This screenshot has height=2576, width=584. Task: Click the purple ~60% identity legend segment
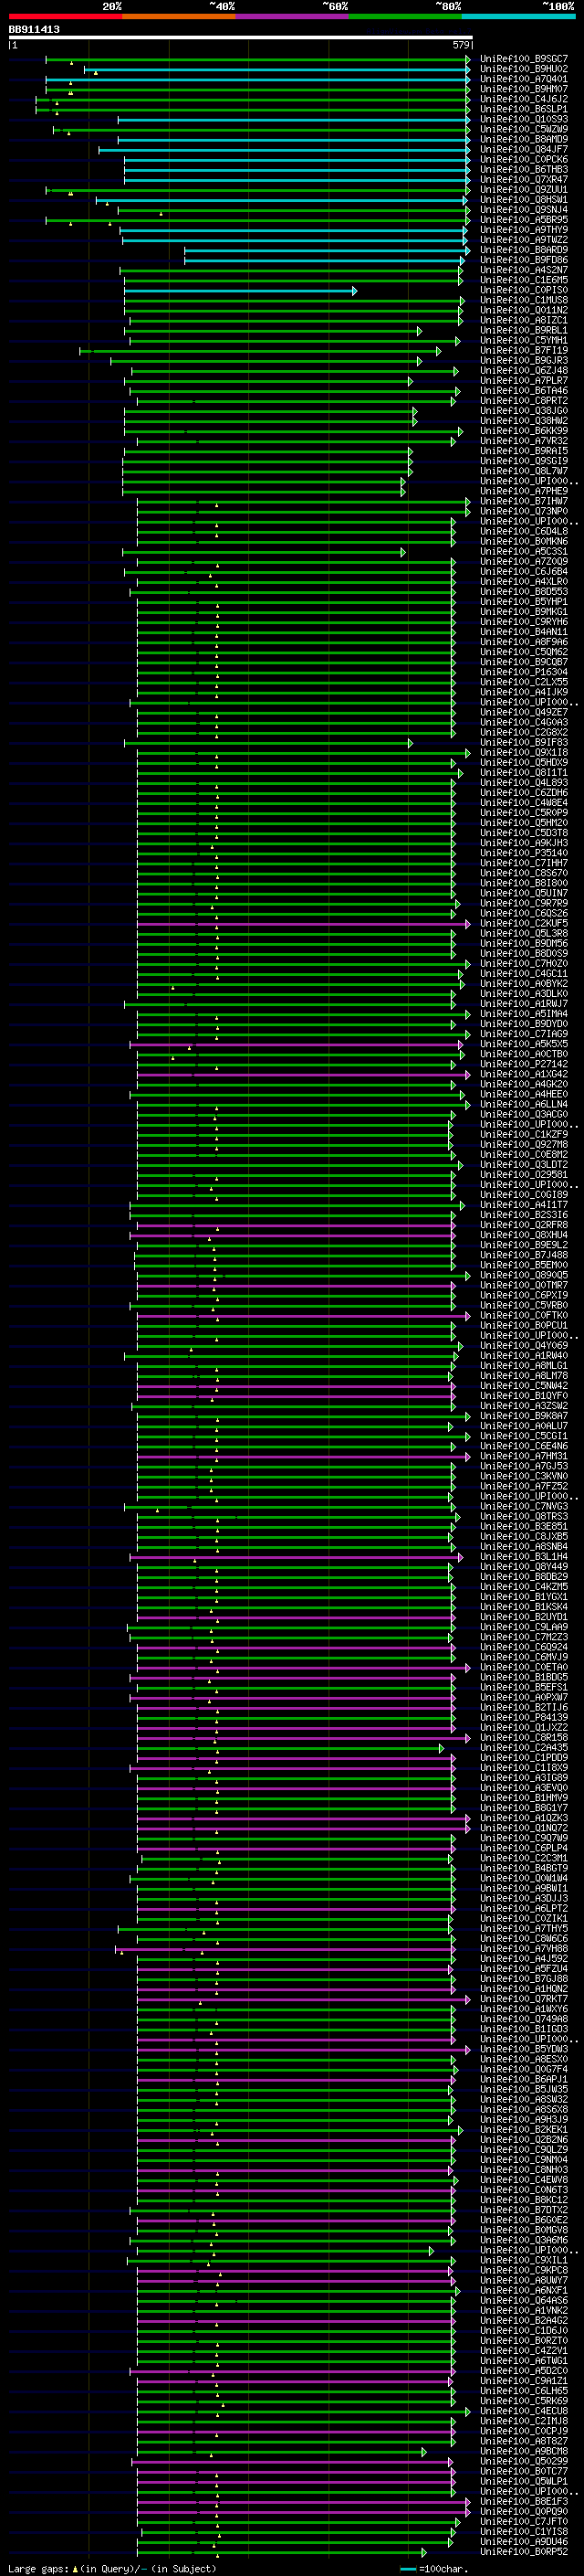(x=291, y=16)
